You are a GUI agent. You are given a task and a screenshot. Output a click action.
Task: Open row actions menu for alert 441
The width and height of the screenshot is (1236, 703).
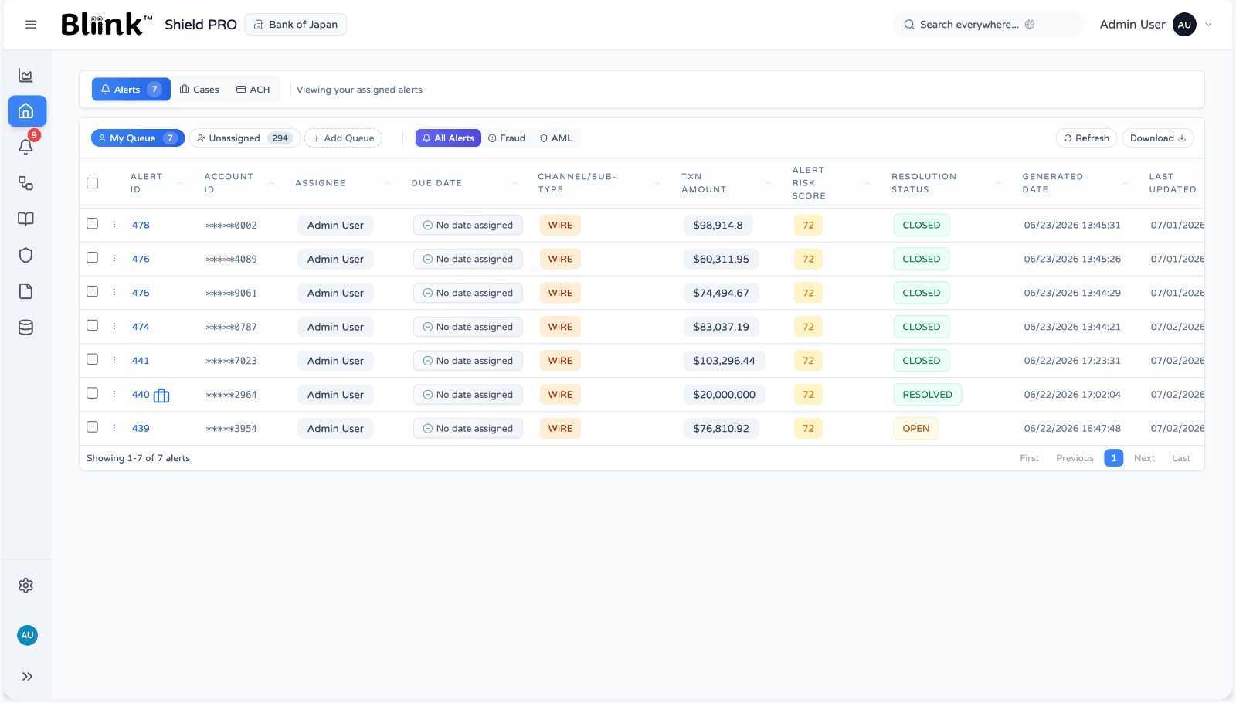(x=114, y=361)
